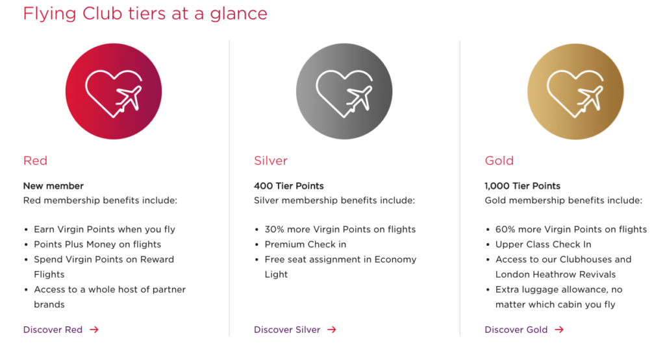Click 60% more Virgin Points on flights
Image resolution: width=665 pixels, height=358 pixels.
(x=571, y=229)
